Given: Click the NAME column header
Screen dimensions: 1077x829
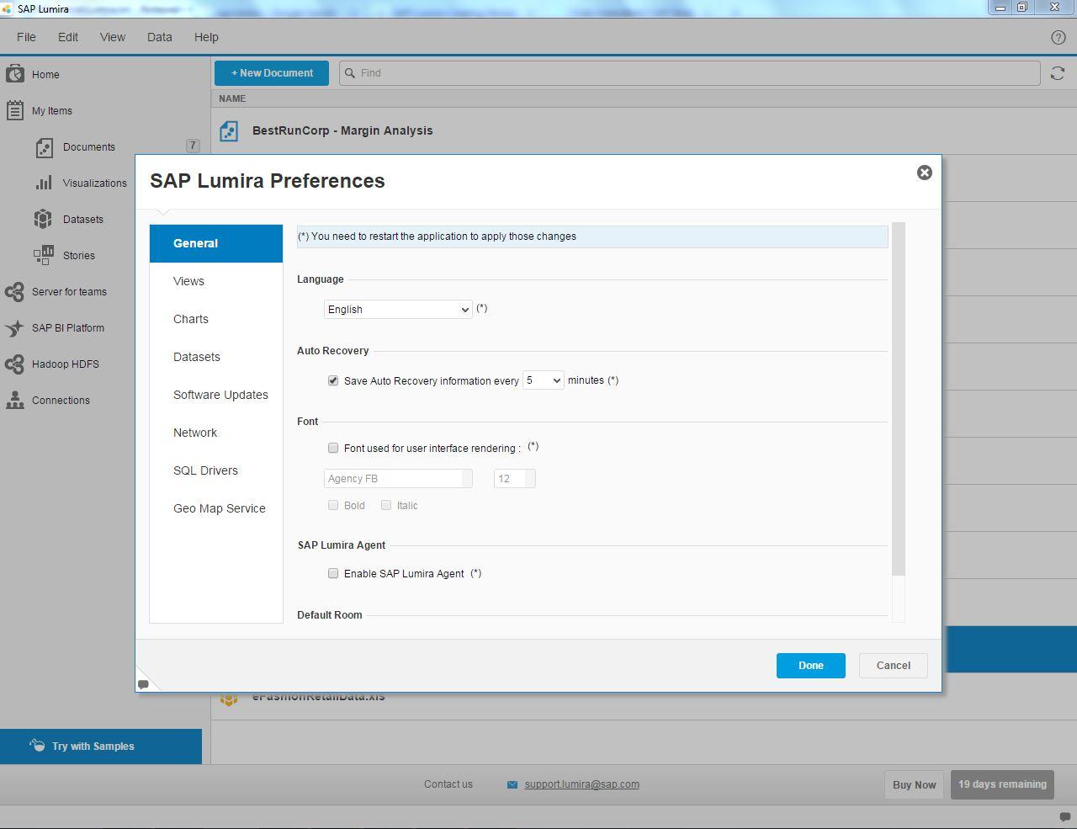Looking at the screenshot, I should [x=232, y=98].
